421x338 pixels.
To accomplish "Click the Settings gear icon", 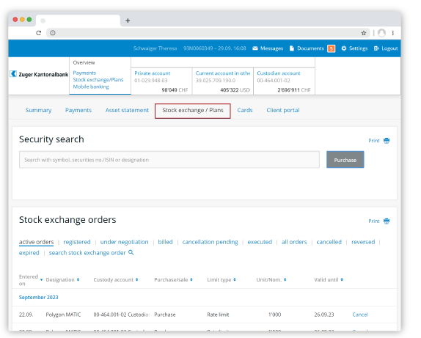I will pos(344,48).
